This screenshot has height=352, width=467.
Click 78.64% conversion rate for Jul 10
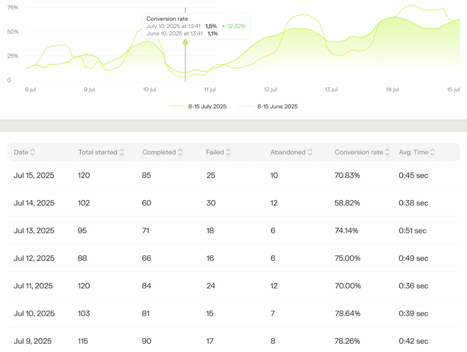pos(347,313)
